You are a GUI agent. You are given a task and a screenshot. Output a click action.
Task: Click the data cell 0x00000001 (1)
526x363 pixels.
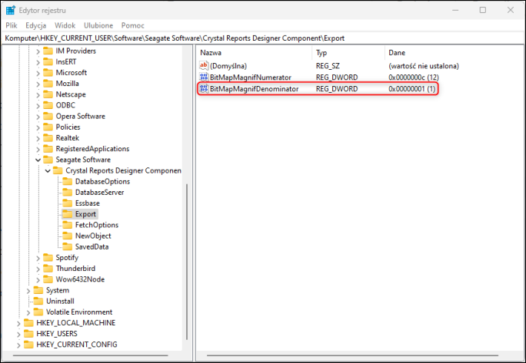(x=412, y=89)
